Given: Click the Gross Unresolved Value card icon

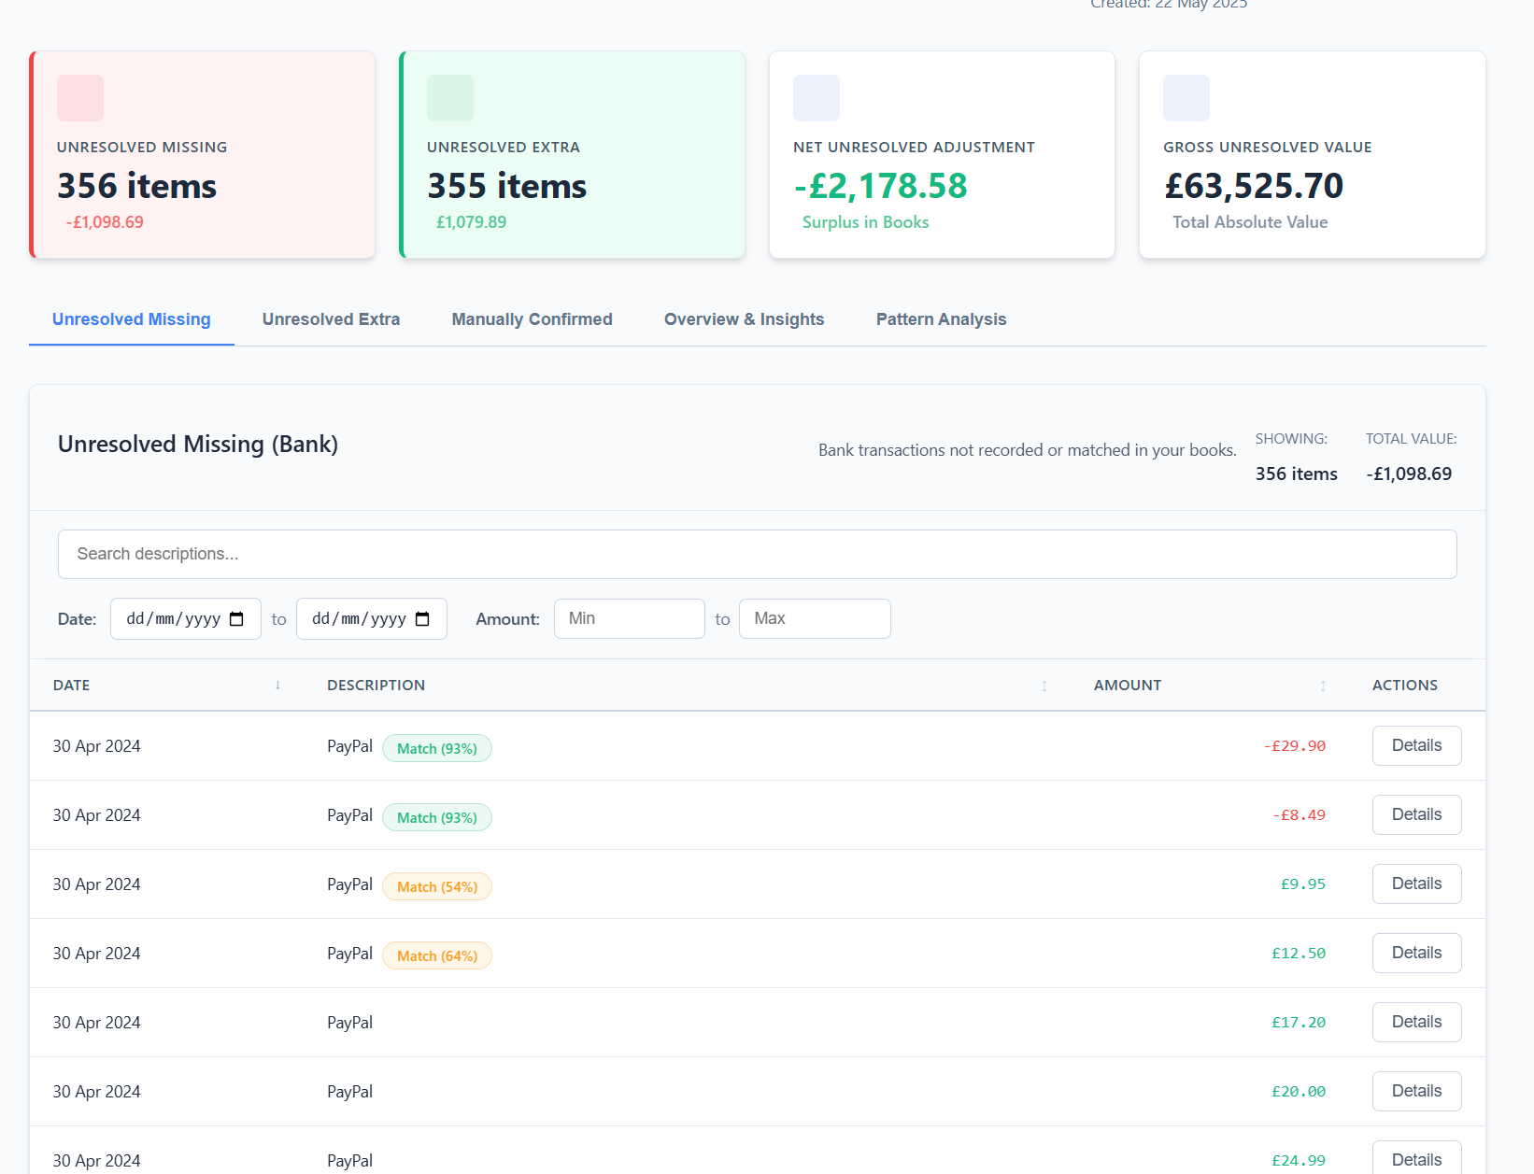Looking at the screenshot, I should 1186,98.
